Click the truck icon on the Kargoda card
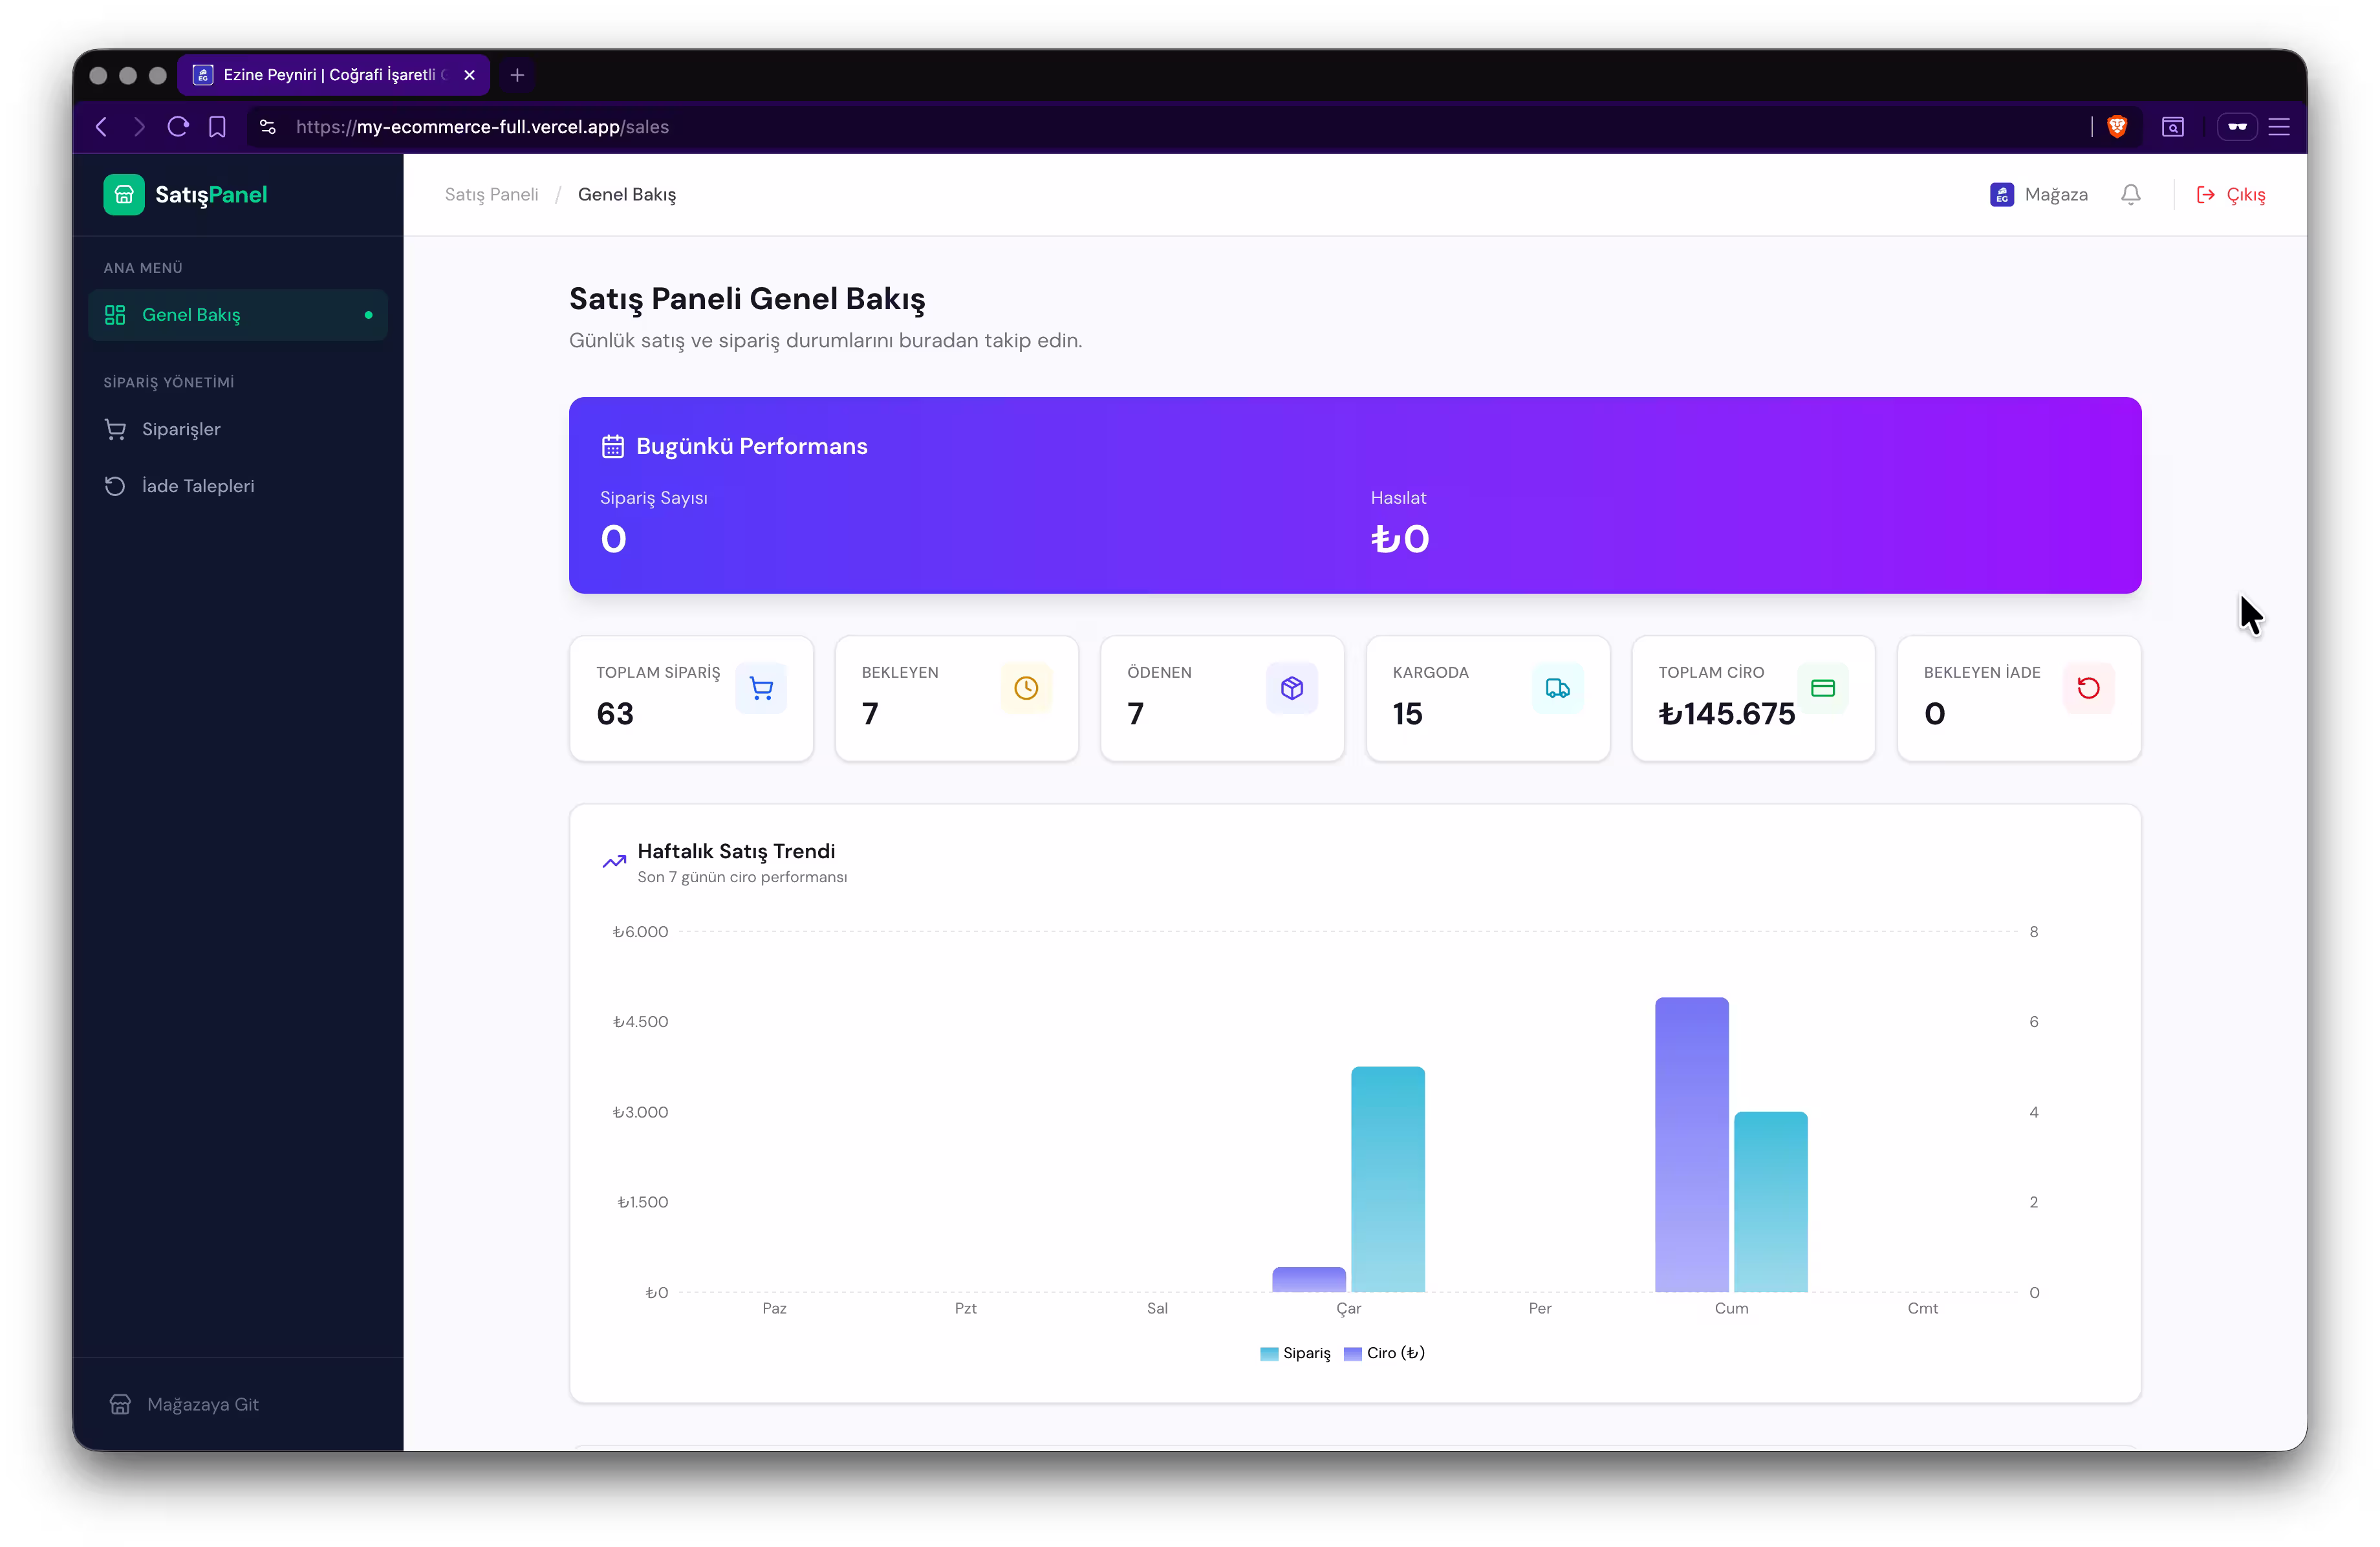This screenshot has height=1547, width=2380. click(1556, 688)
